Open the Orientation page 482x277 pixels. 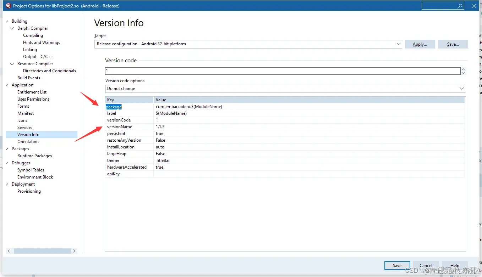28,142
